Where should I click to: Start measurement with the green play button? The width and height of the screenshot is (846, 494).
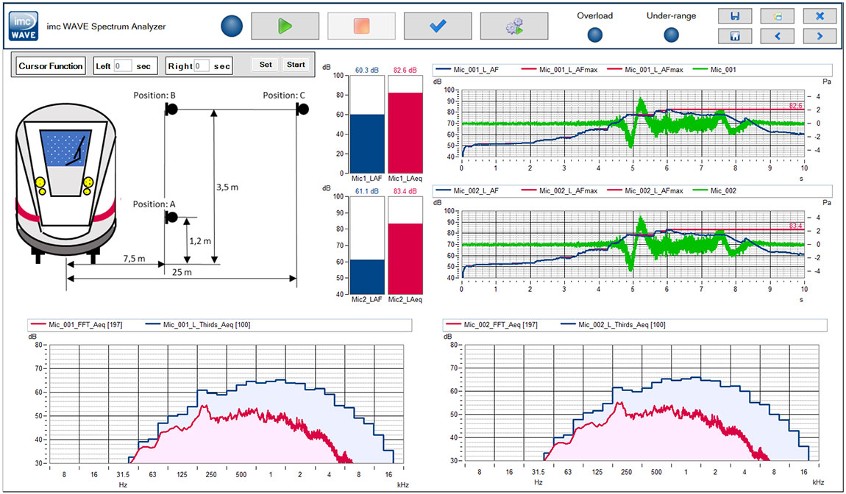pyautogui.click(x=284, y=26)
